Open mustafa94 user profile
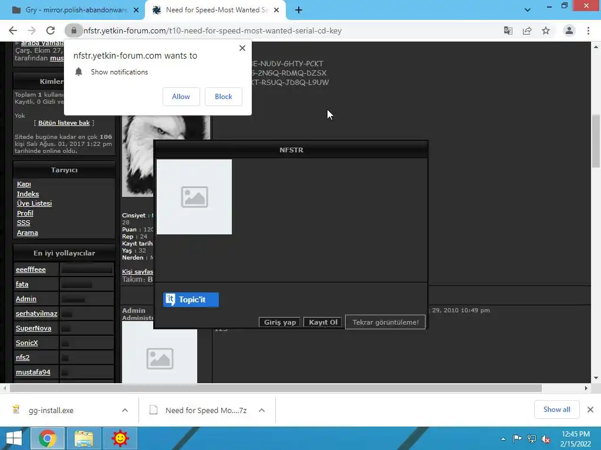This screenshot has height=450, width=601. click(33, 372)
